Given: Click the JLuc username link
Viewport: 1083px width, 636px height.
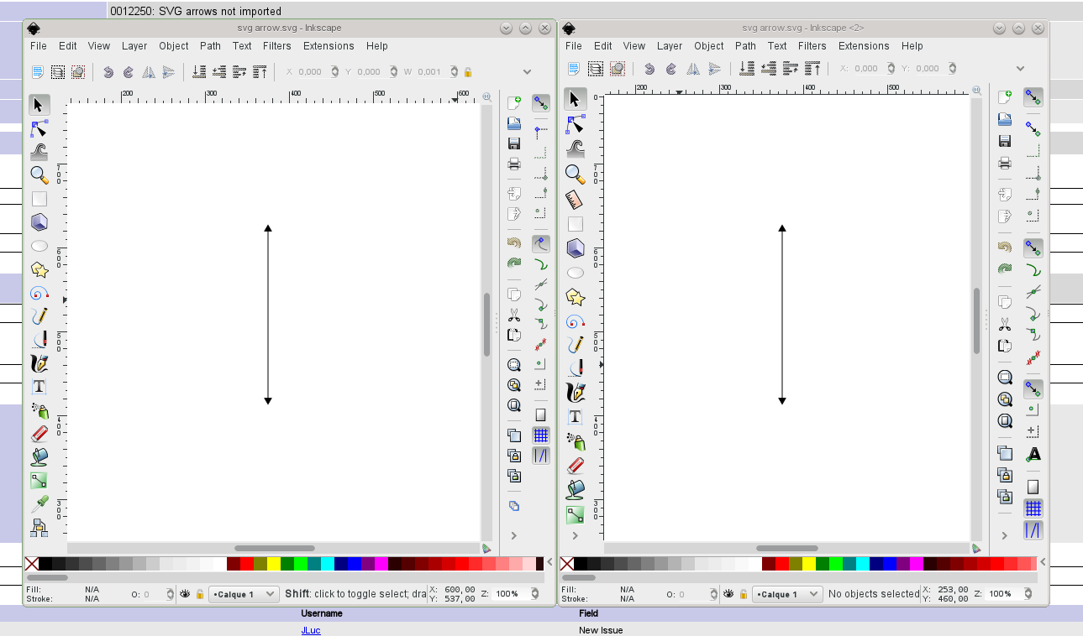Looking at the screenshot, I should [311, 630].
